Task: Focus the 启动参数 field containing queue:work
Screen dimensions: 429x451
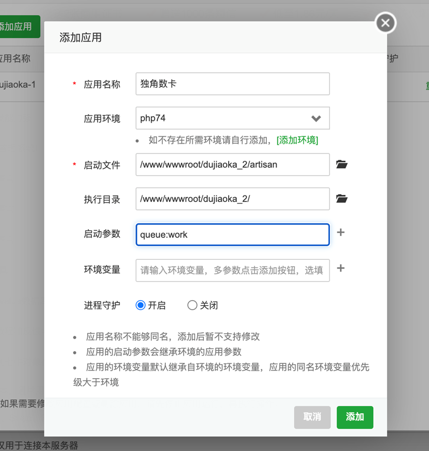Action: coord(232,235)
